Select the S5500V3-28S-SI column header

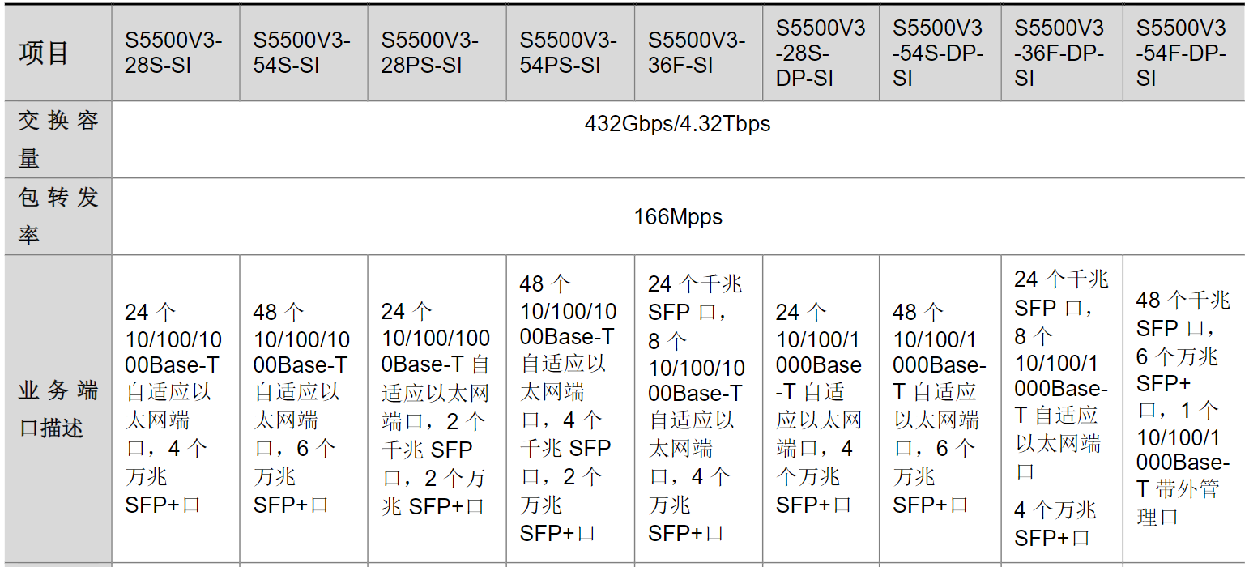coord(176,53)
